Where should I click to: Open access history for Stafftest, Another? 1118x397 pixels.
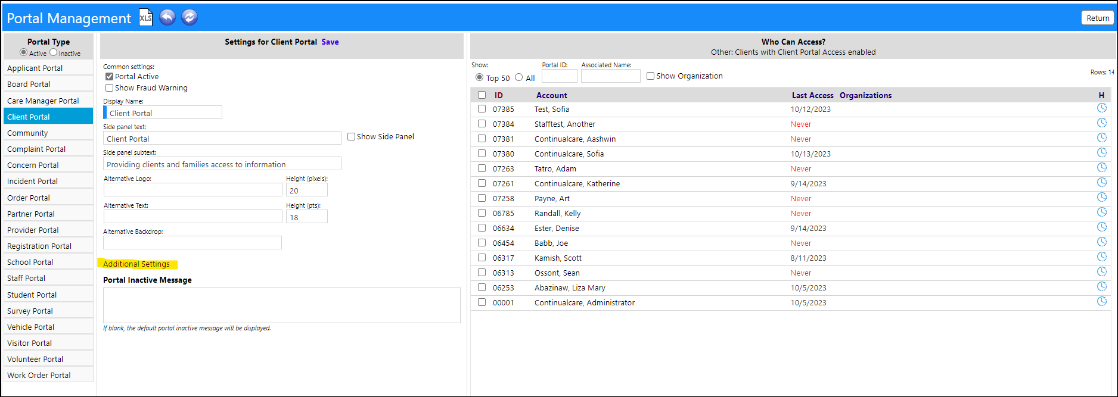coord(1102,123)
